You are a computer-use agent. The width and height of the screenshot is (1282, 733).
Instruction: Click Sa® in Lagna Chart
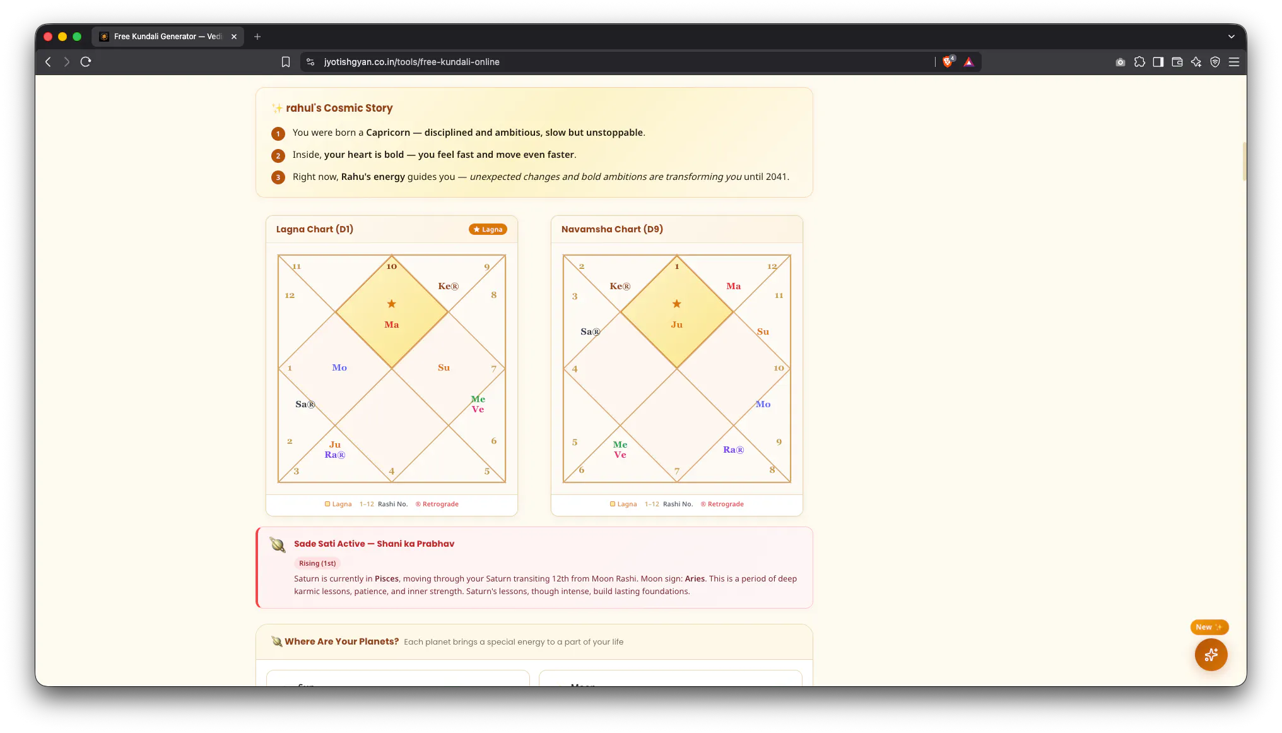pos(305,404)
